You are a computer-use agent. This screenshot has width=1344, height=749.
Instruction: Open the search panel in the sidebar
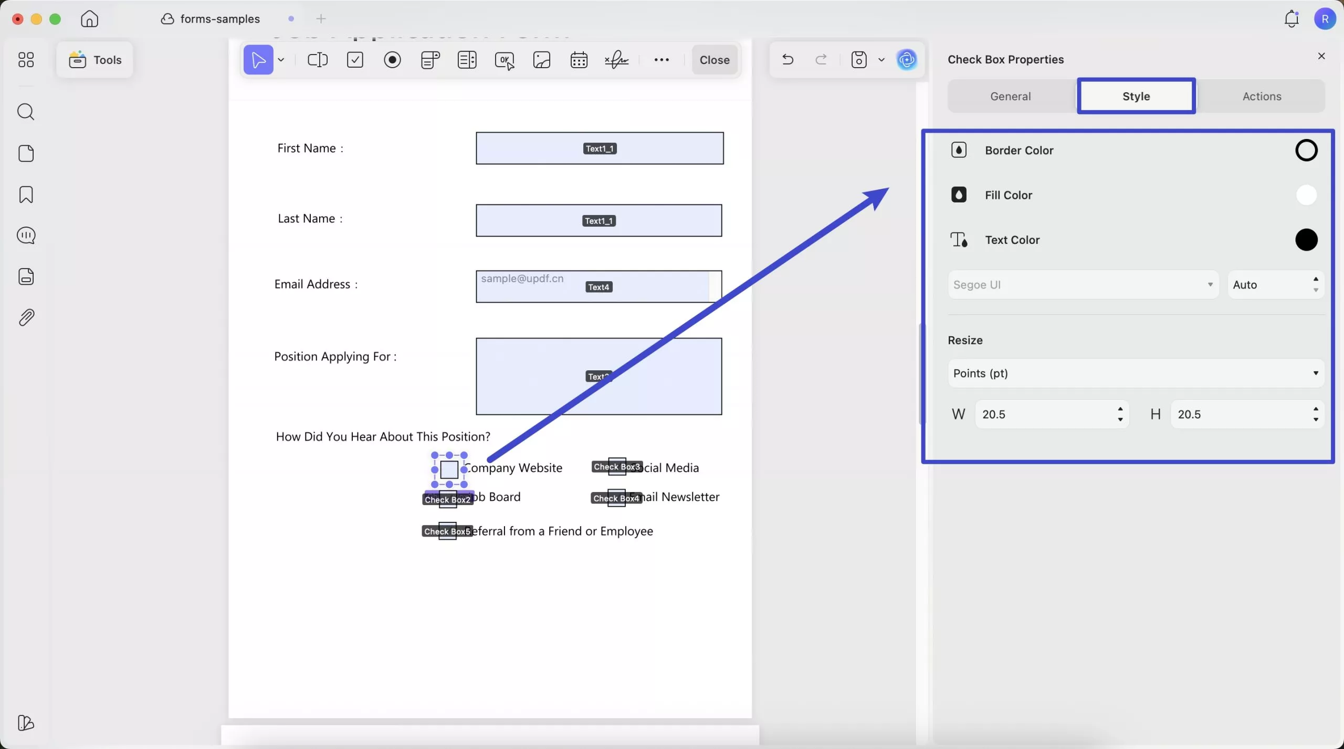[x=26, y=111]
